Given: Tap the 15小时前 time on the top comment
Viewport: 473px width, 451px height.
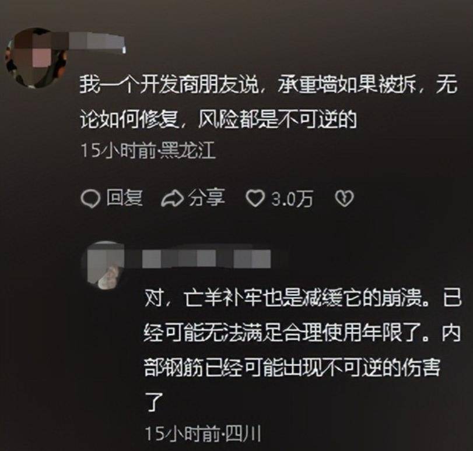Looking at the screenshot, I should click(x=118, y=150).
